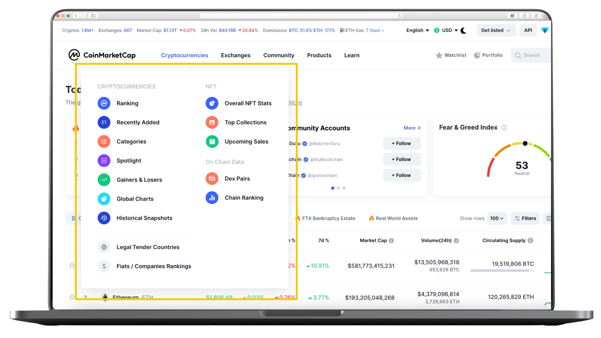Toggle dark mode with moon icon

464,30
